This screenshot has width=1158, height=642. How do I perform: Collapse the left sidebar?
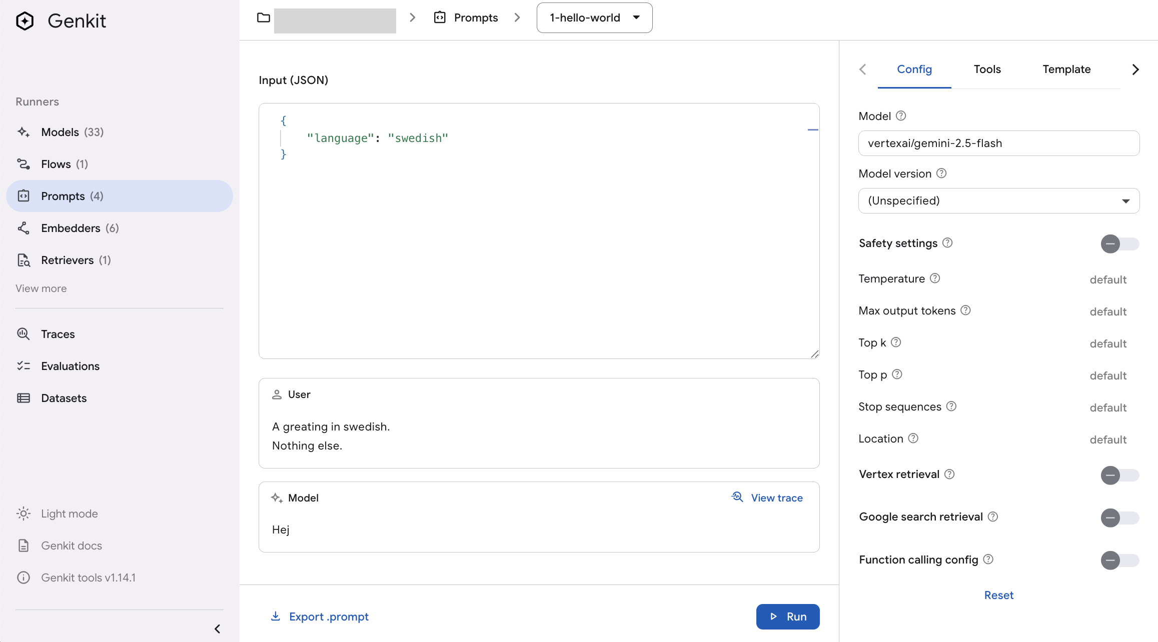218,628
